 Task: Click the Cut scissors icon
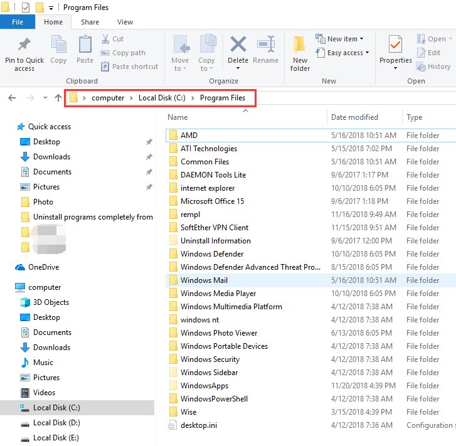tap(105, 39)
